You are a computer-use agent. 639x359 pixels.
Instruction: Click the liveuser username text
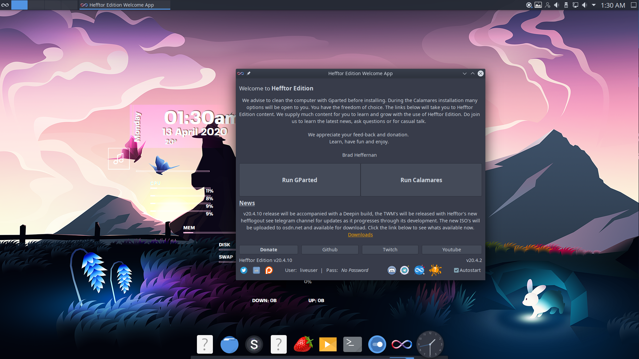coord(309,270)
